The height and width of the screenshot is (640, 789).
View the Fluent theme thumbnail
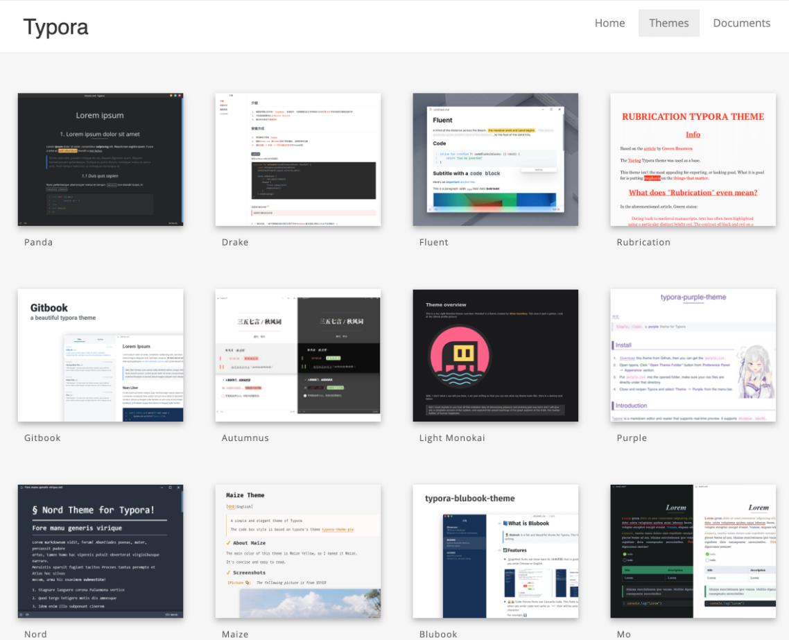(x=496, y=159)
